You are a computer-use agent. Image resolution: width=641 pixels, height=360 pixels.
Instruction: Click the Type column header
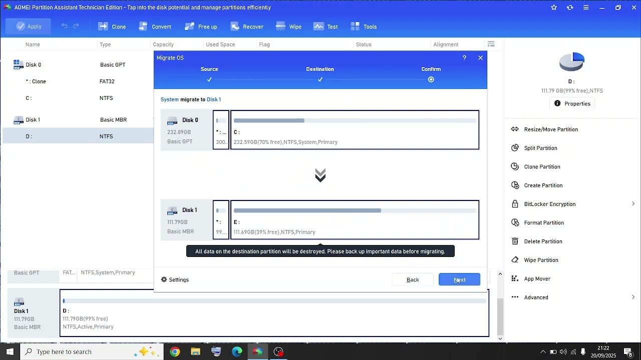[105, 44]
